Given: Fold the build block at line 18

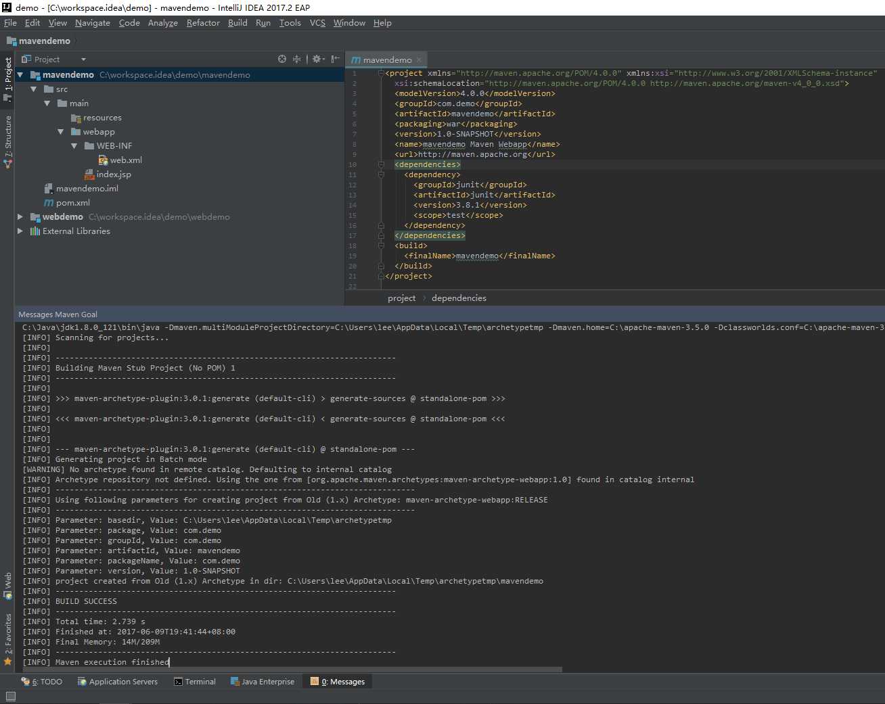Looking at the screenshot, I should tap(381, 245).
